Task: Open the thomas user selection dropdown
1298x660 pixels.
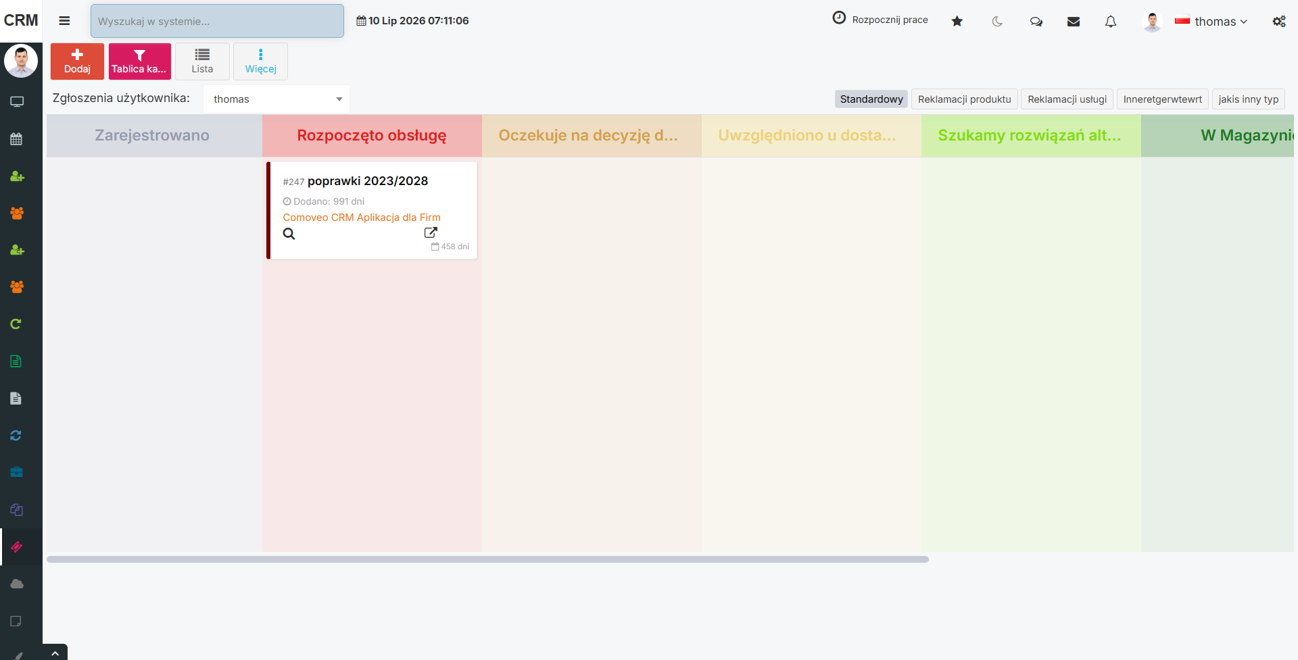Action: (x=277, y=99)
